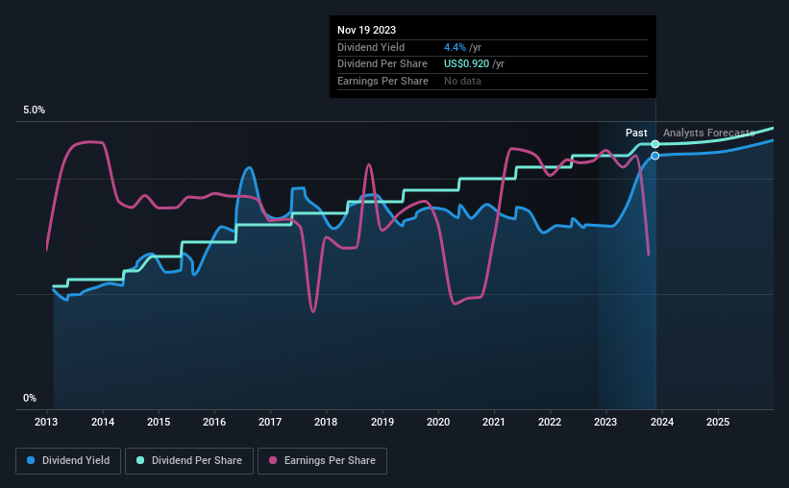The width and height of the screenshot is (789, 488).
Task: Click the 2020 x-axis label
Action: (438, 422)
